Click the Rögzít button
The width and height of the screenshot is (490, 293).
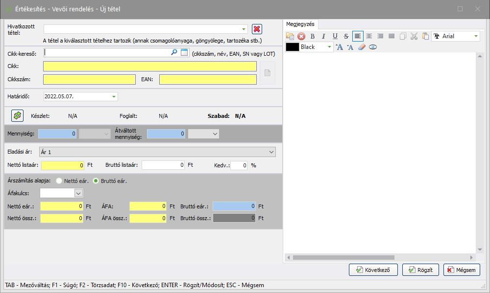tap(420, 270)
